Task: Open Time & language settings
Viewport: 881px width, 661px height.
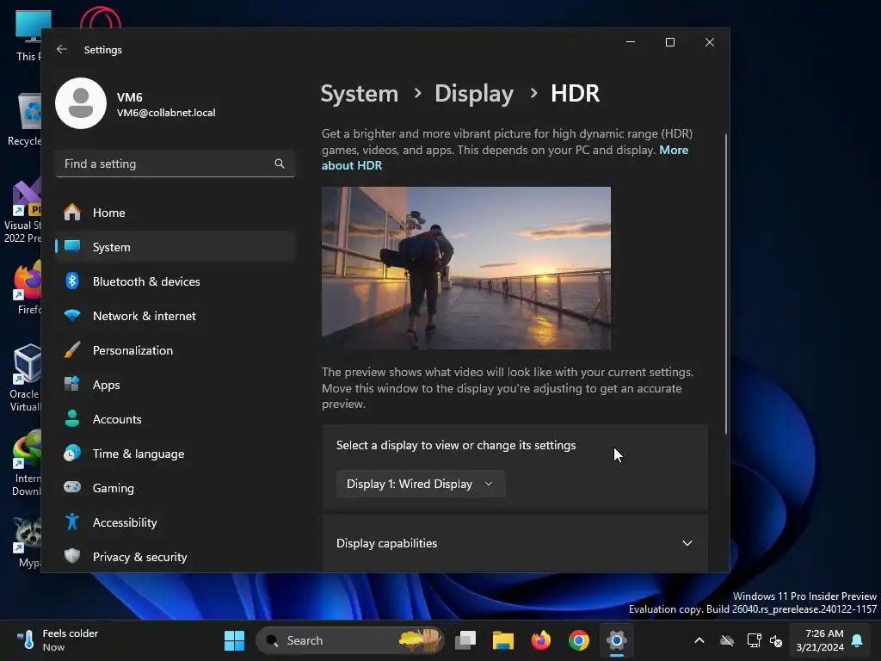Action: tap(176, 454)
